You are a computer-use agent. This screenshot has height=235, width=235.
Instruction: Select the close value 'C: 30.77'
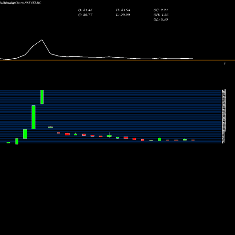coord(85,15)
